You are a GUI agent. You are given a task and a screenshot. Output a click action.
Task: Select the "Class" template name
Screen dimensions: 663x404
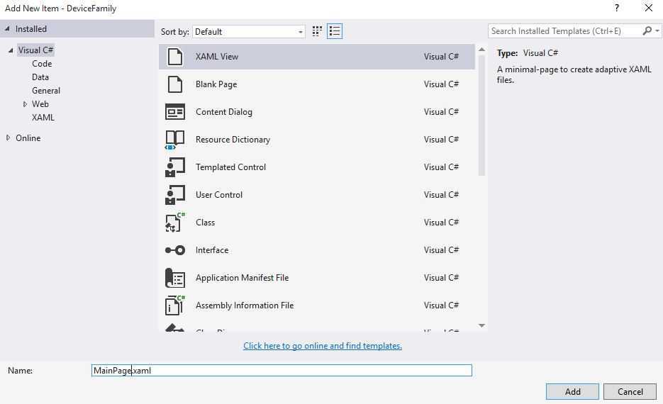(x=205, y=223)
